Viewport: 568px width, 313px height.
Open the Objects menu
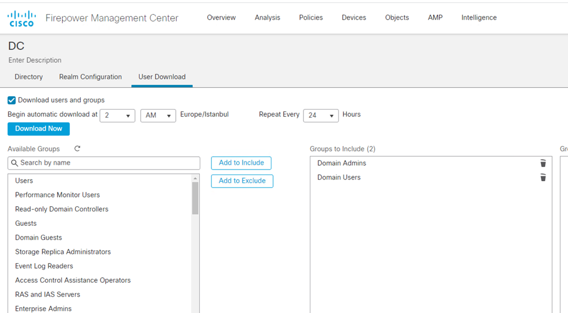(x=397, y=18)
